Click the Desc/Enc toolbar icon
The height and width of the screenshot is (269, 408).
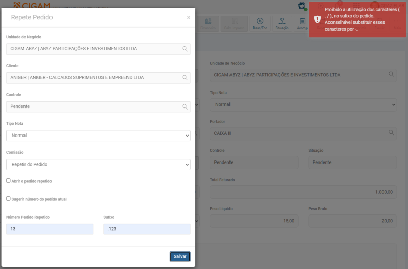coord(260,23)
